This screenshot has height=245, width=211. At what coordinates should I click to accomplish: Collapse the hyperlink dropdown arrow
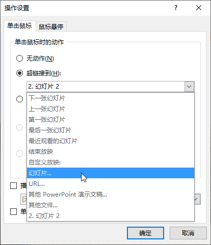(x=189, y=87)
